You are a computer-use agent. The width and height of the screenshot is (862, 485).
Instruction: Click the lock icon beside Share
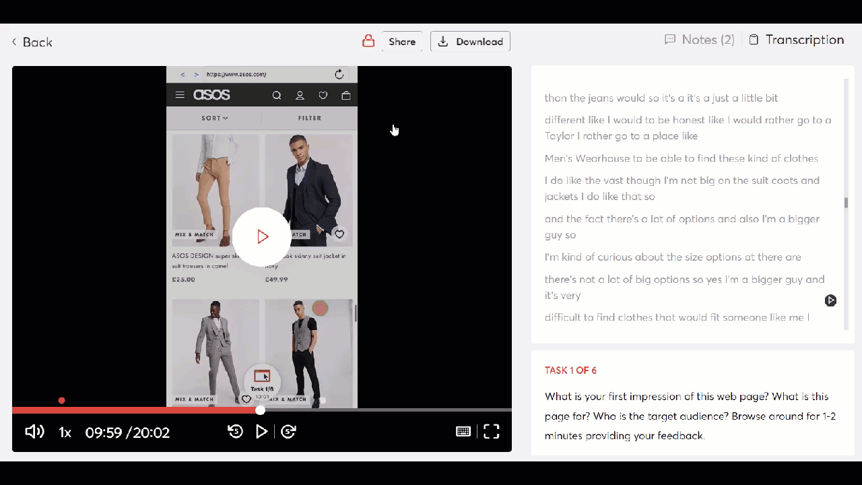(x=368, y=41)
